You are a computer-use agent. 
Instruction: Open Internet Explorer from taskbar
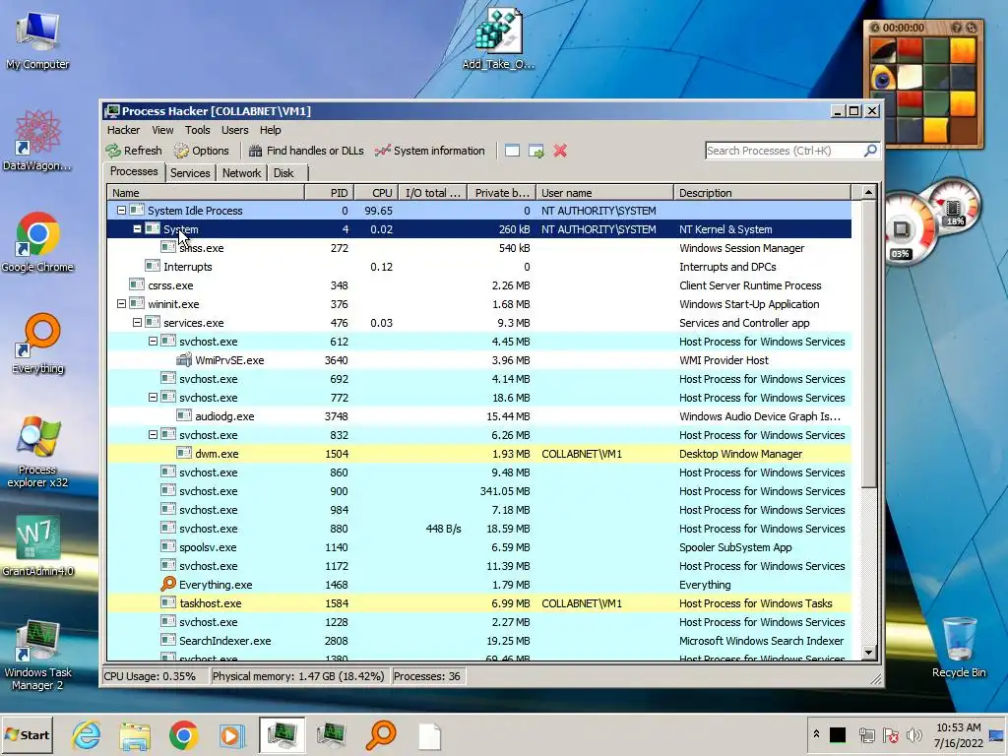coord(87,734)
